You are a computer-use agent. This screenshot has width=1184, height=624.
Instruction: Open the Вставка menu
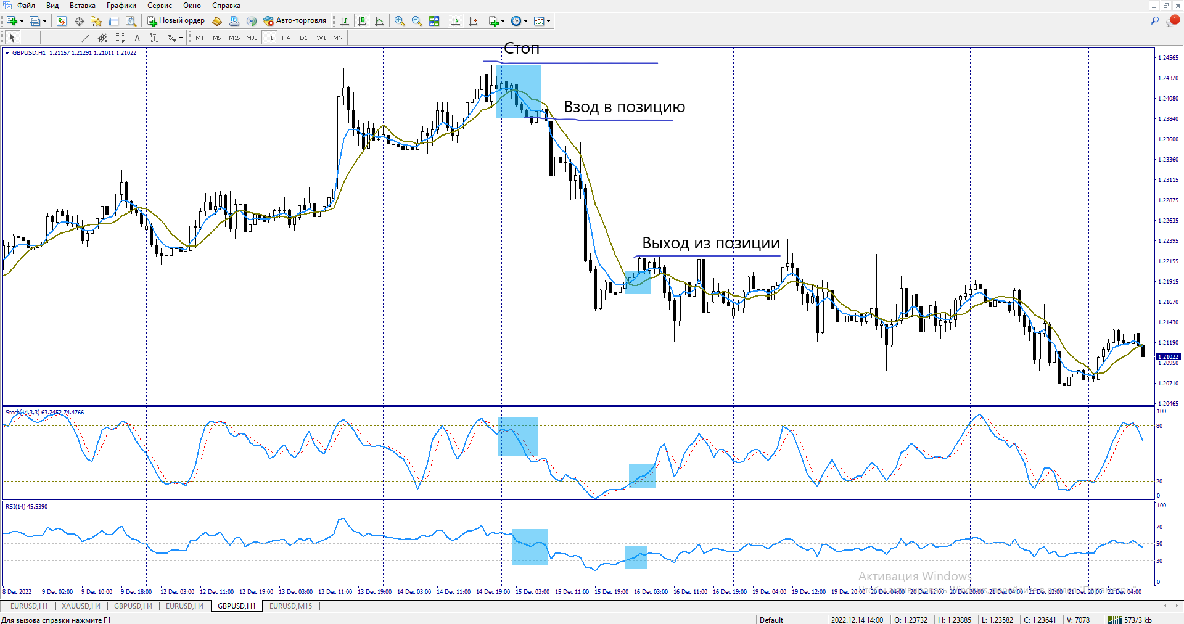click(83, 6)
